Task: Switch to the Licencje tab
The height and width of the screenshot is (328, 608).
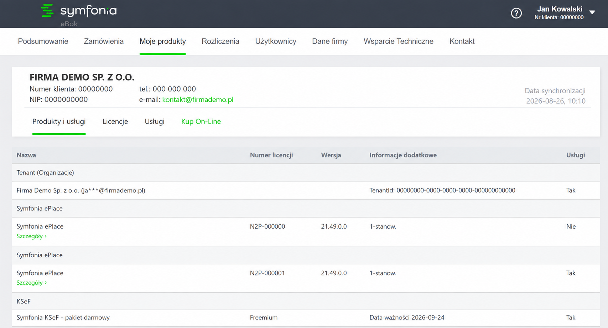Action: pyautogui.click(x=115, y=121)
